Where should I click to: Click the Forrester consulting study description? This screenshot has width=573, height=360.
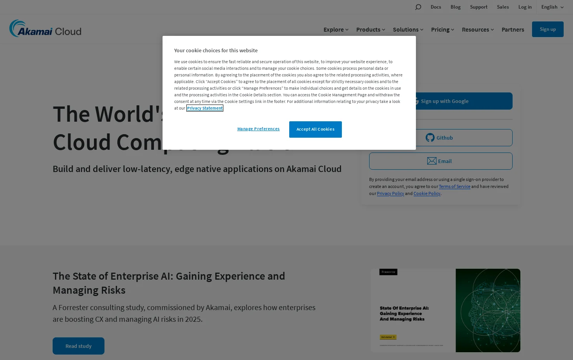[x=184, y=313]
